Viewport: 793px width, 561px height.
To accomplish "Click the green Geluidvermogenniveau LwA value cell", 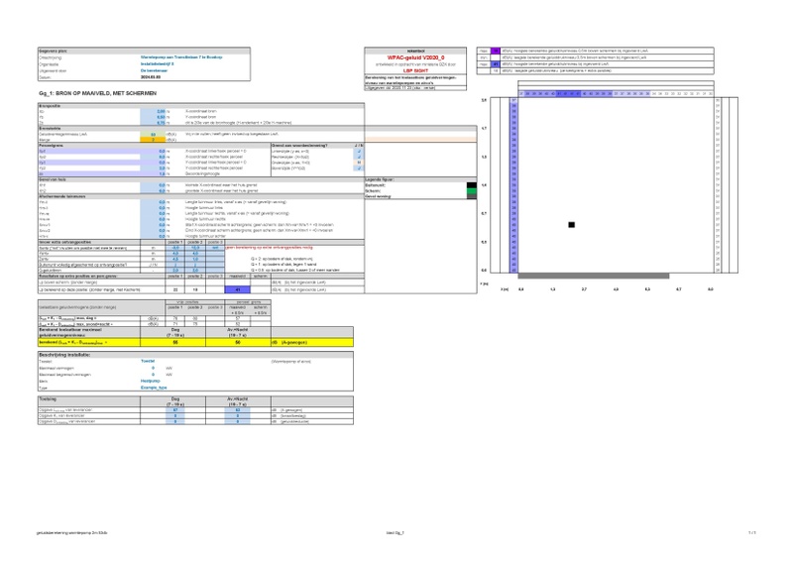I will (153, 134).
